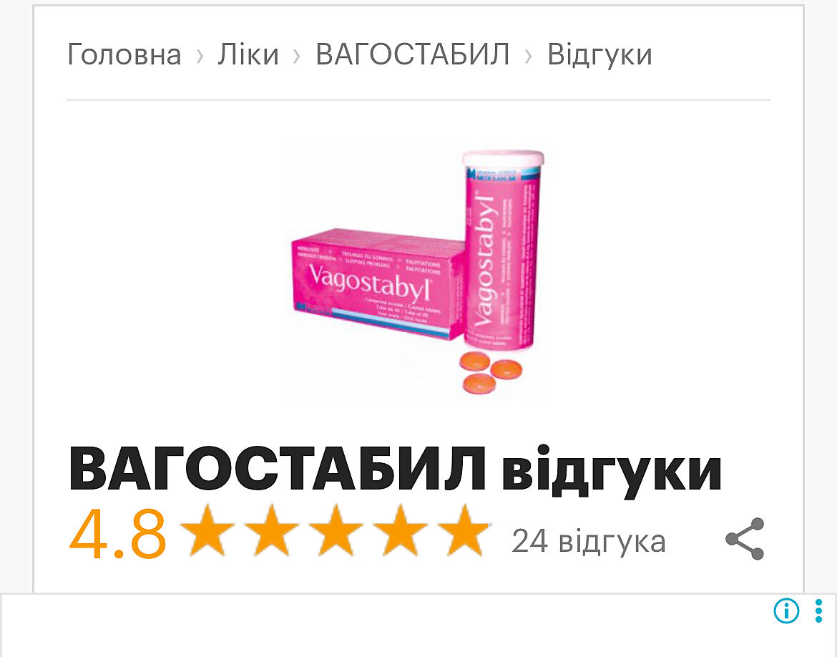Open the 24 відгука reviews count
This screenshot has height=657, width=837.
[589, 541]
